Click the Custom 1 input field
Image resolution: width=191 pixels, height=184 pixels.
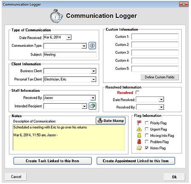[x=155, y=37]
